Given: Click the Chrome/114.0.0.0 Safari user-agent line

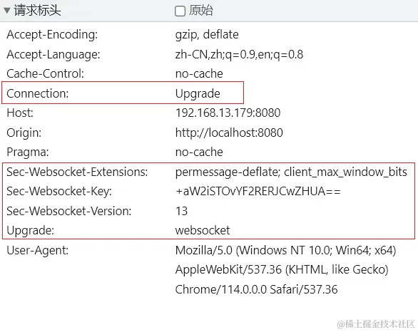Looking at the screenshot, I should pos(257,289).
